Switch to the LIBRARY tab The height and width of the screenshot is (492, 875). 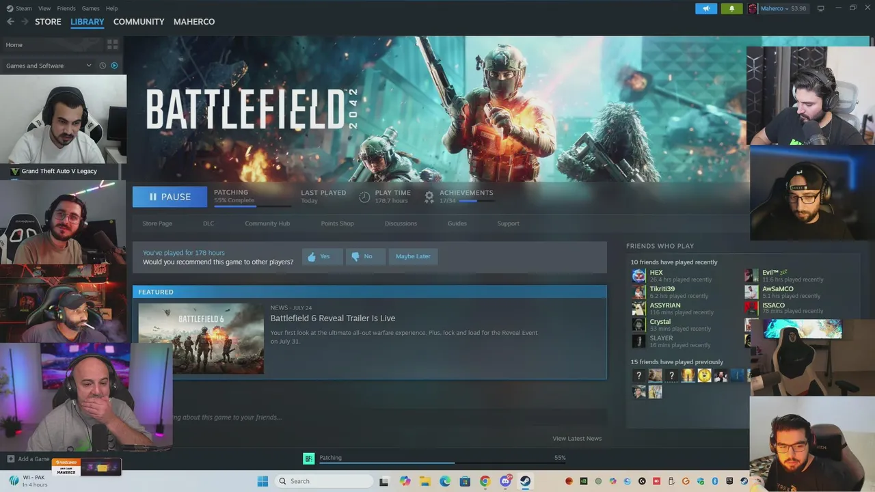pos(87,22)
